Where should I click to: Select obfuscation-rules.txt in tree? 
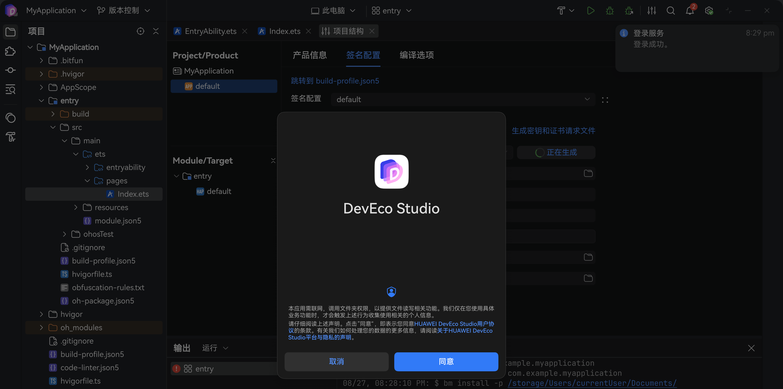103,288
